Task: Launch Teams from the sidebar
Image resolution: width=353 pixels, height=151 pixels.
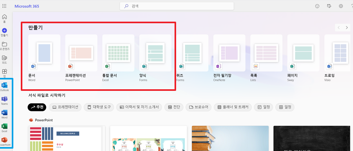Action: tap(4, 100)
